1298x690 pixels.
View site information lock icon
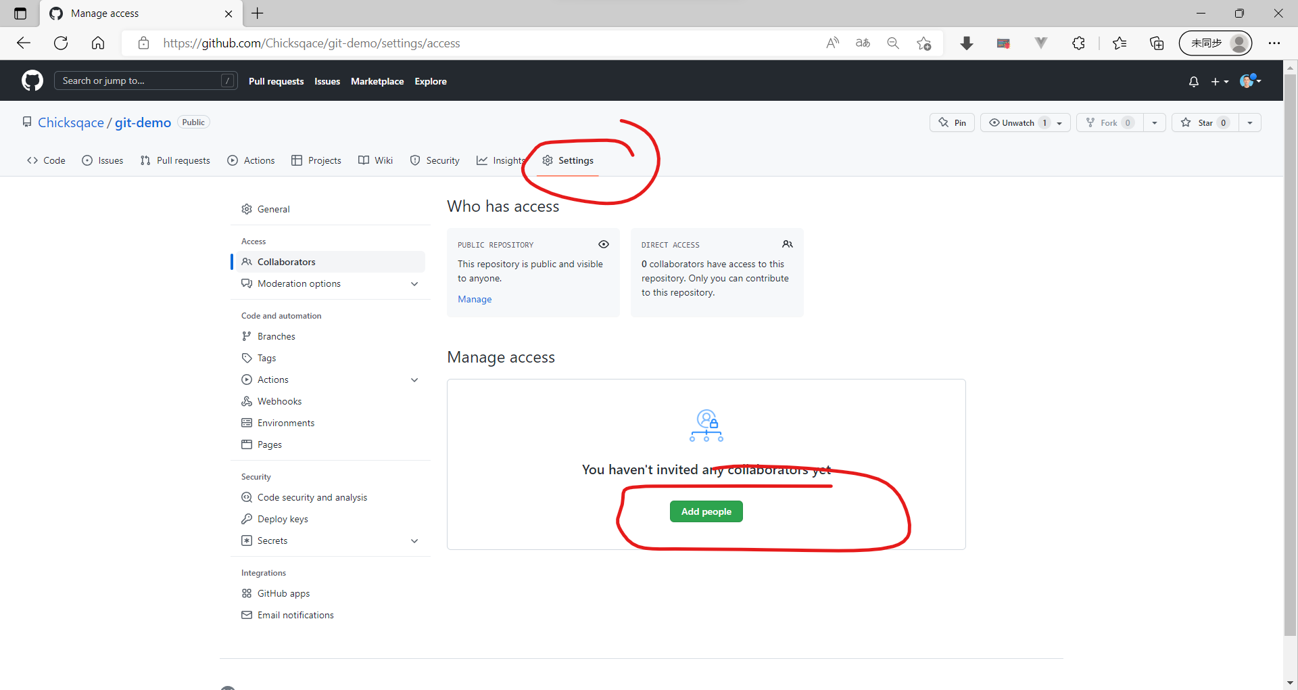coord(143,43)
